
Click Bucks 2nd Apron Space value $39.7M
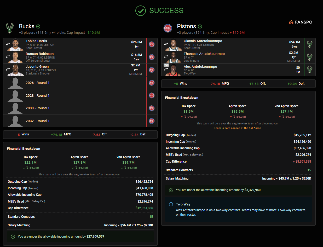click(128, 163)
